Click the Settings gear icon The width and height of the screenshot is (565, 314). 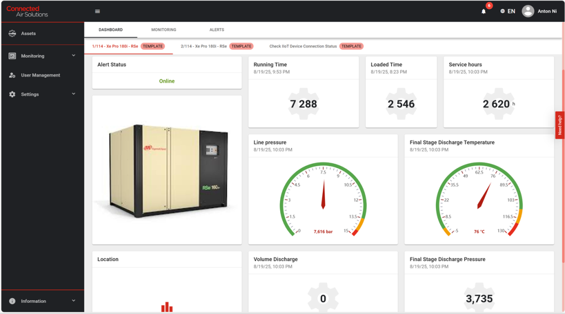point(12,94)
